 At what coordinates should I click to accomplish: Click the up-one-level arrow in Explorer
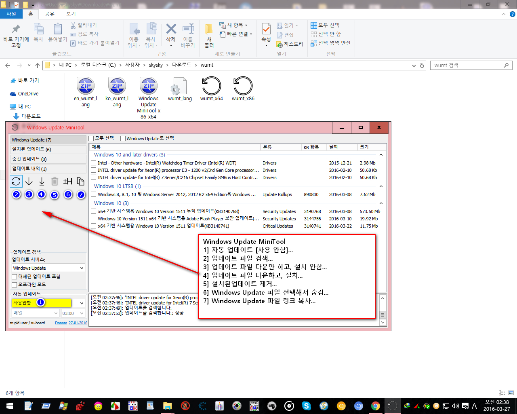tap(38, 65)
